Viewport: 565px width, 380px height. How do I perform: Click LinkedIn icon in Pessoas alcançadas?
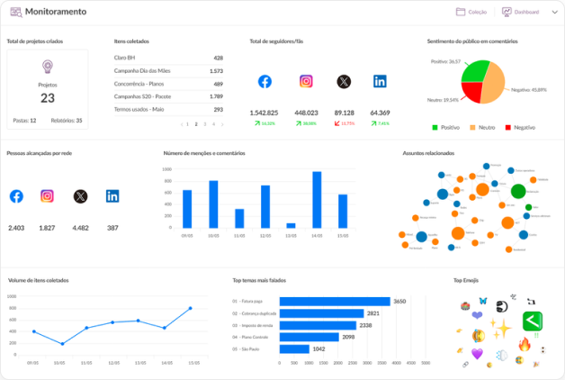[112, 196]
